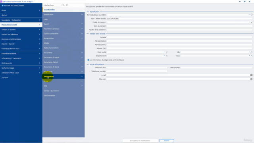Image resolution: width=254 pixels, height=143 pixels.
Task: Click the Nom du contact field
Action: pos(179,26)
